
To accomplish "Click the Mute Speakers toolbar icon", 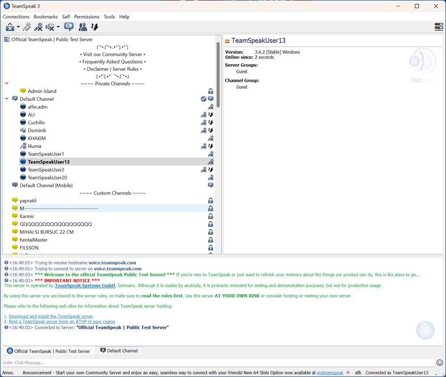I will coord(50,27).
